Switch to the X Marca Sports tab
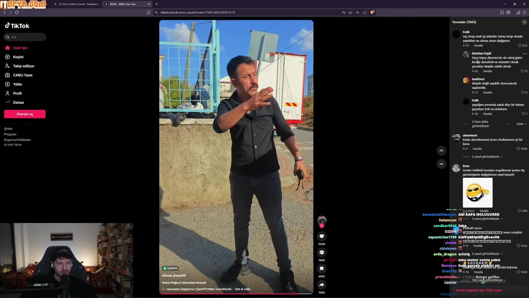529x298 pixels. click(x=77, y=4)
